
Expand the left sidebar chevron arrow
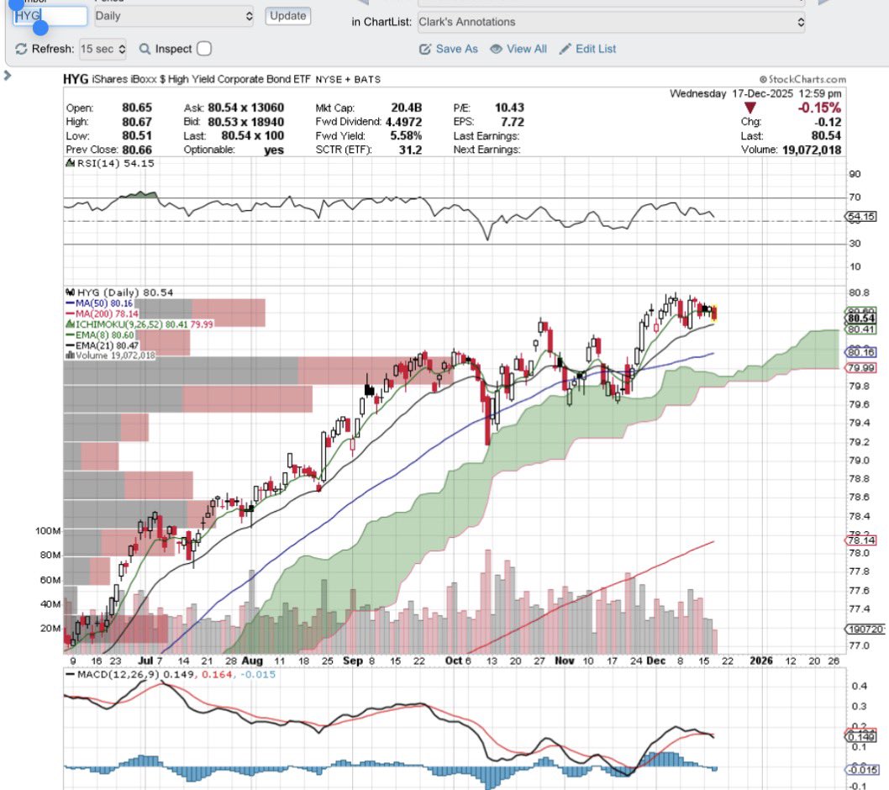[8, 75]
